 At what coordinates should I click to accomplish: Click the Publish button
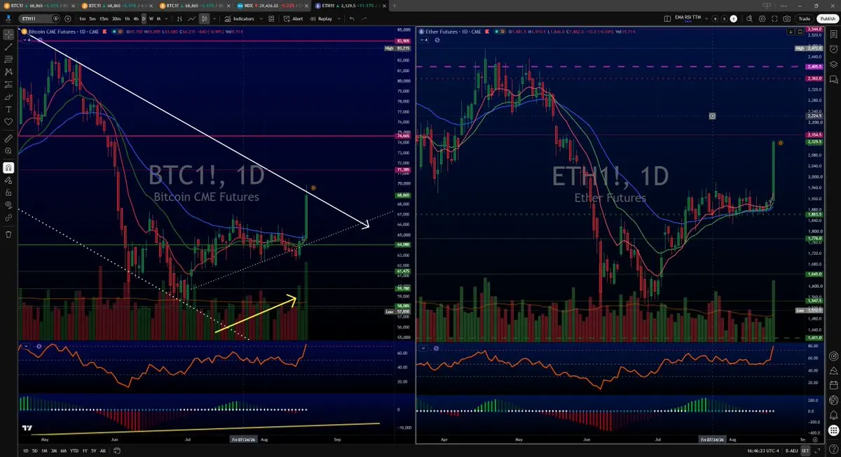(x=828, y=18)
